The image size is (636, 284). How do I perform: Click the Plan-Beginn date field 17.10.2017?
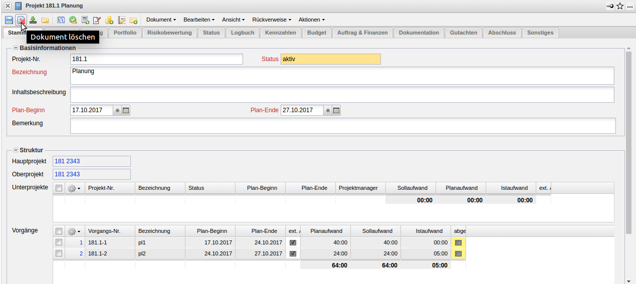(x=92, y=110)
